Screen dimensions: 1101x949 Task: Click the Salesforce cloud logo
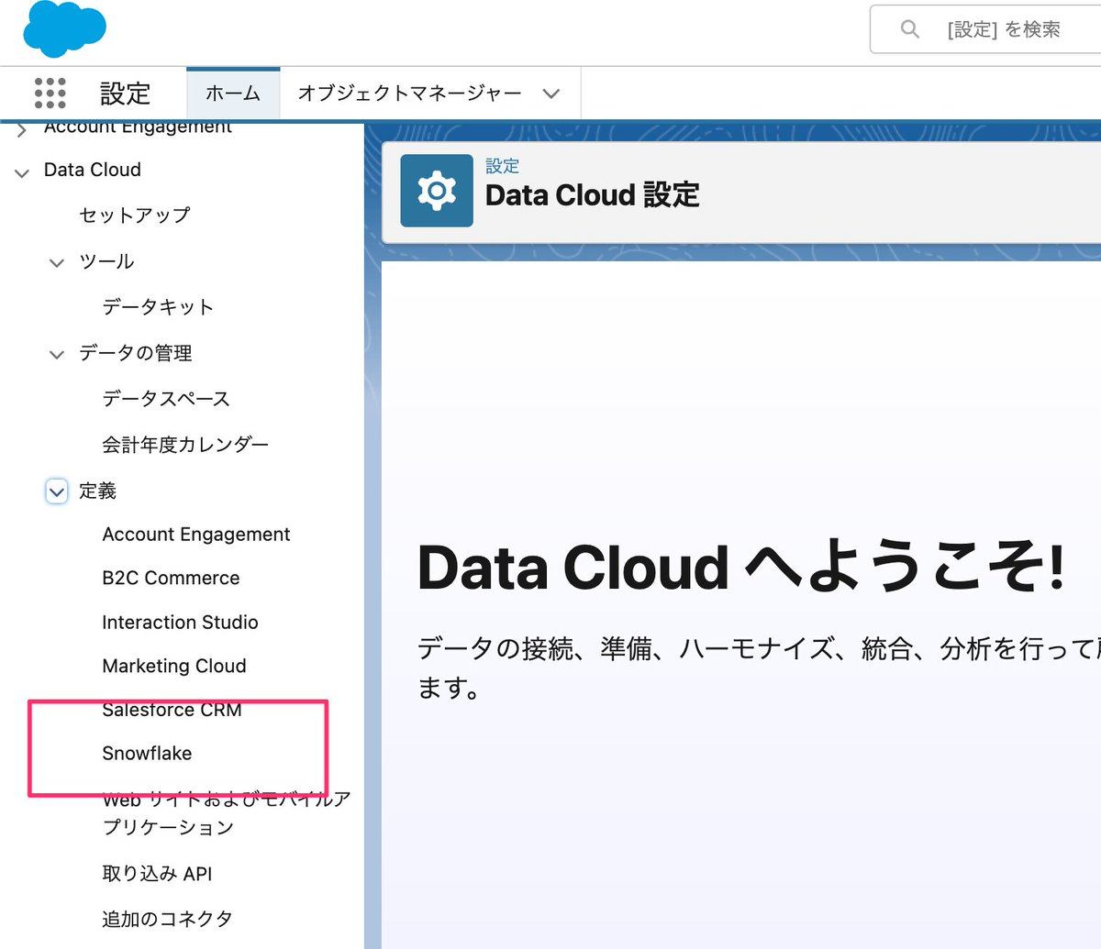click(64, 28)
